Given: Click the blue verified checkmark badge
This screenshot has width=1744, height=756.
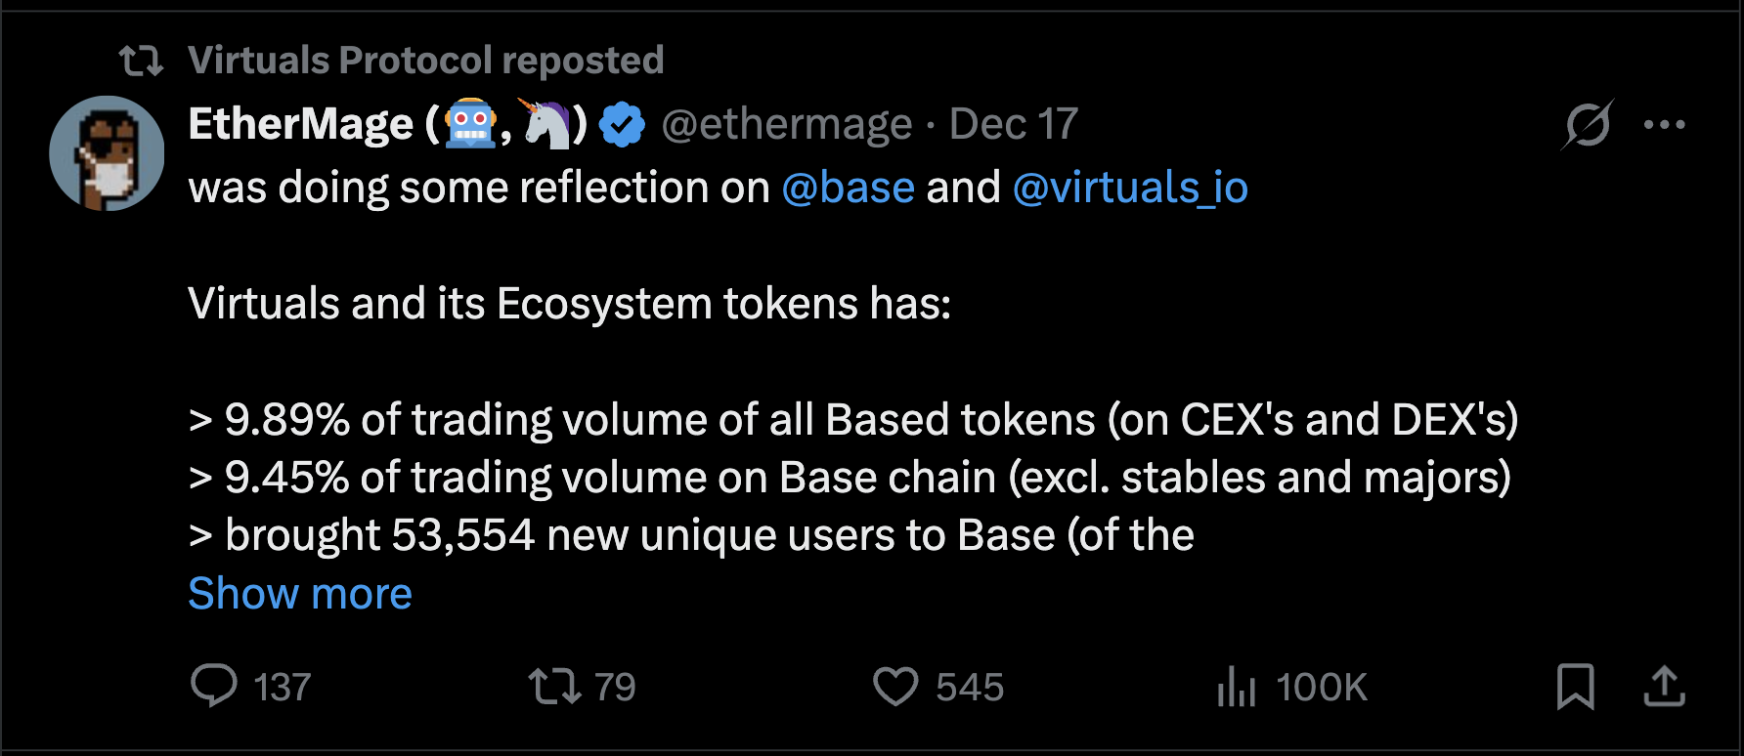Looking at the screenshot, I should 622,125.
